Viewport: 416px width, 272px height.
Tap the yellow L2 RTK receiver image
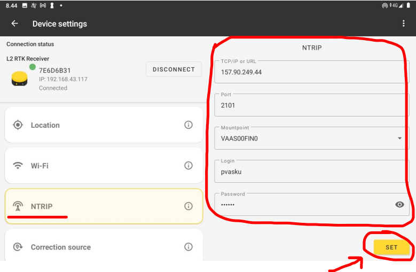(x=20, y=78)
